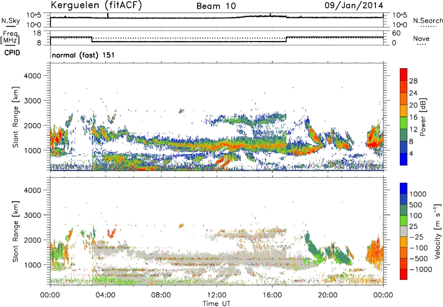Screen dimensions: 443x307
Task: Click the "16:00" time tick label
Action: tap(272, 295)
